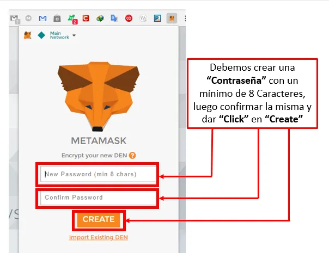
Task: Open the Import Existing DEN link
Action: click(99, 237)
